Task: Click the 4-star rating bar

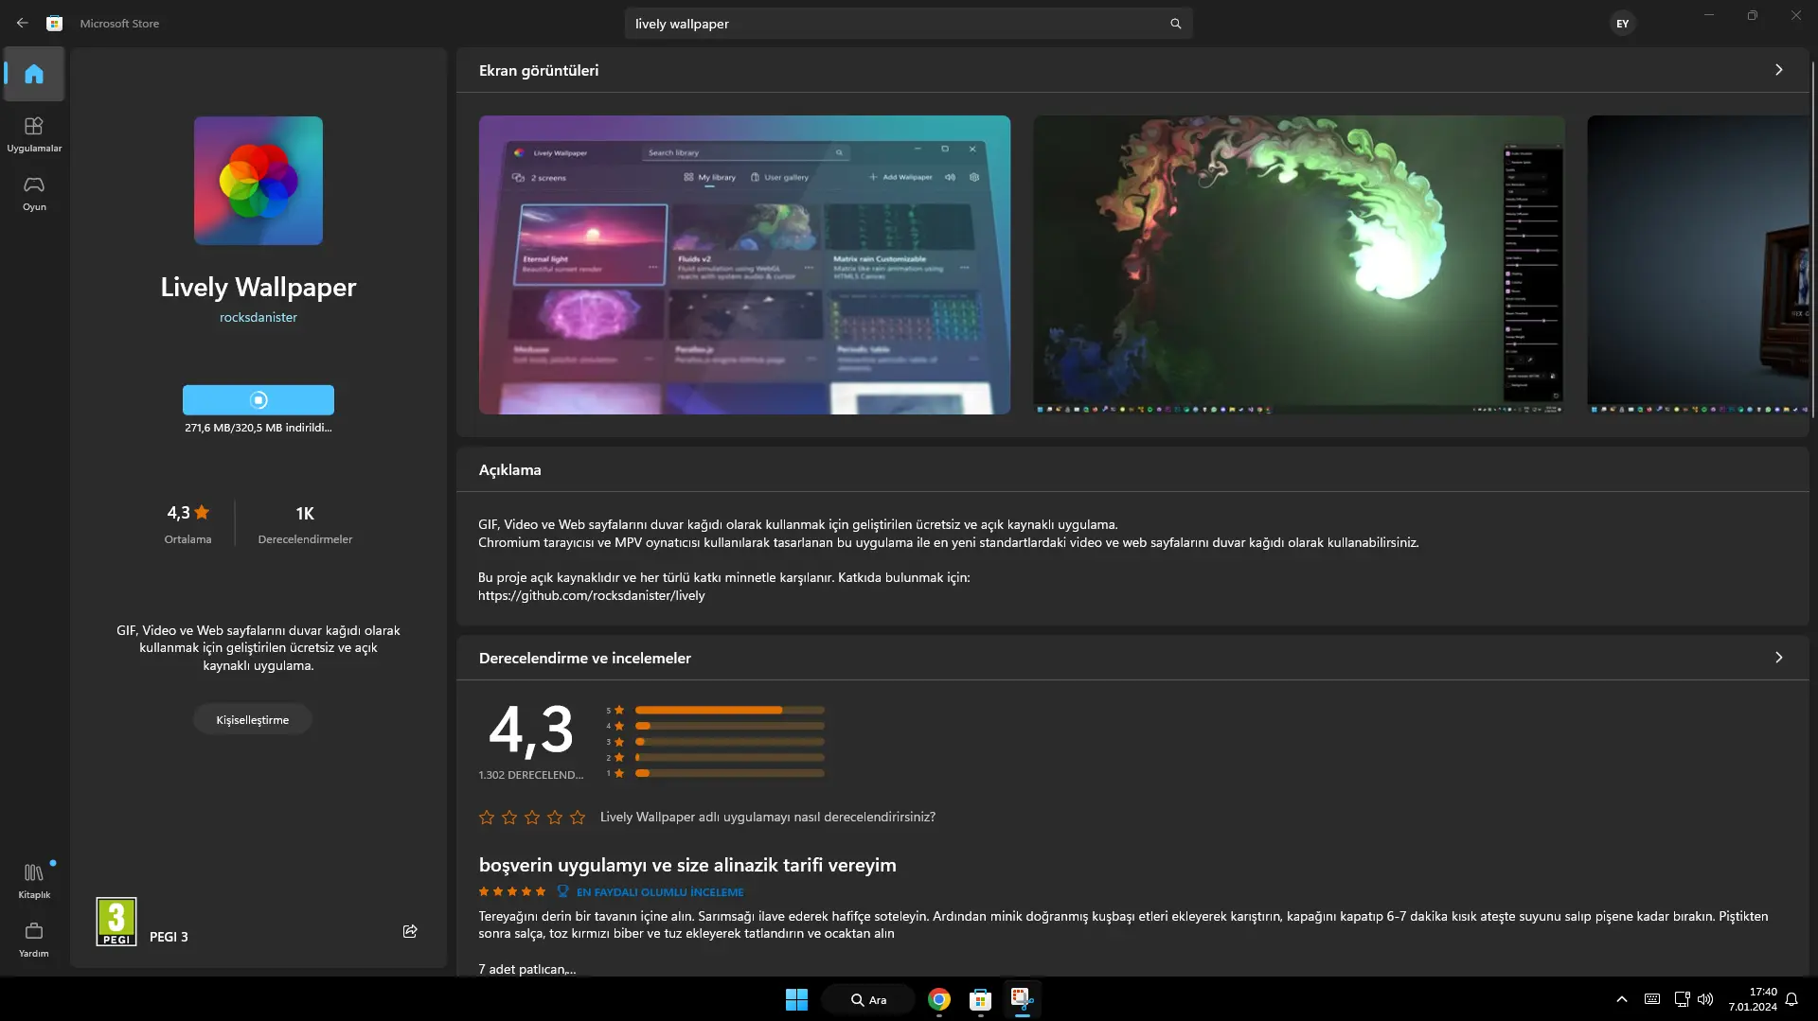Action: click(x=729, y=727)
